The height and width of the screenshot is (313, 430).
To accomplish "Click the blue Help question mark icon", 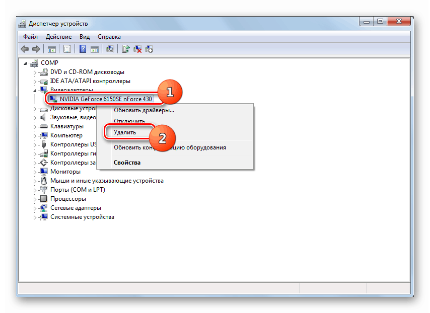I will (x=83, y=49).
